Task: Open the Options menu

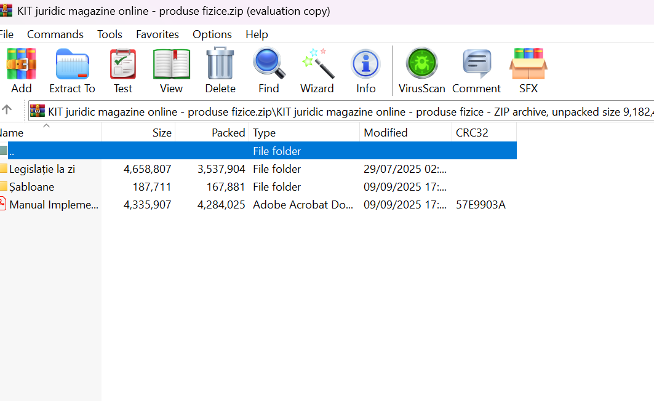Action: coord(212,34)
